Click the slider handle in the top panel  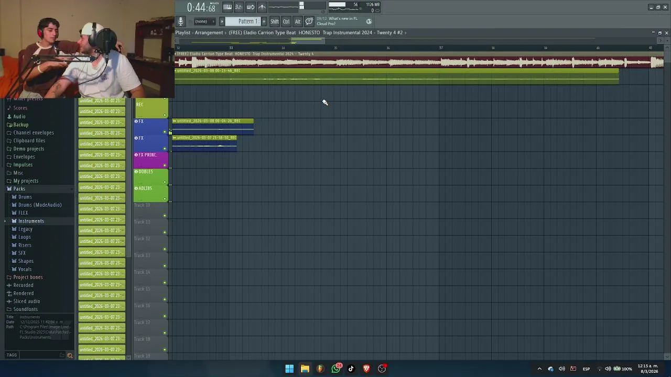click(301, 6)
